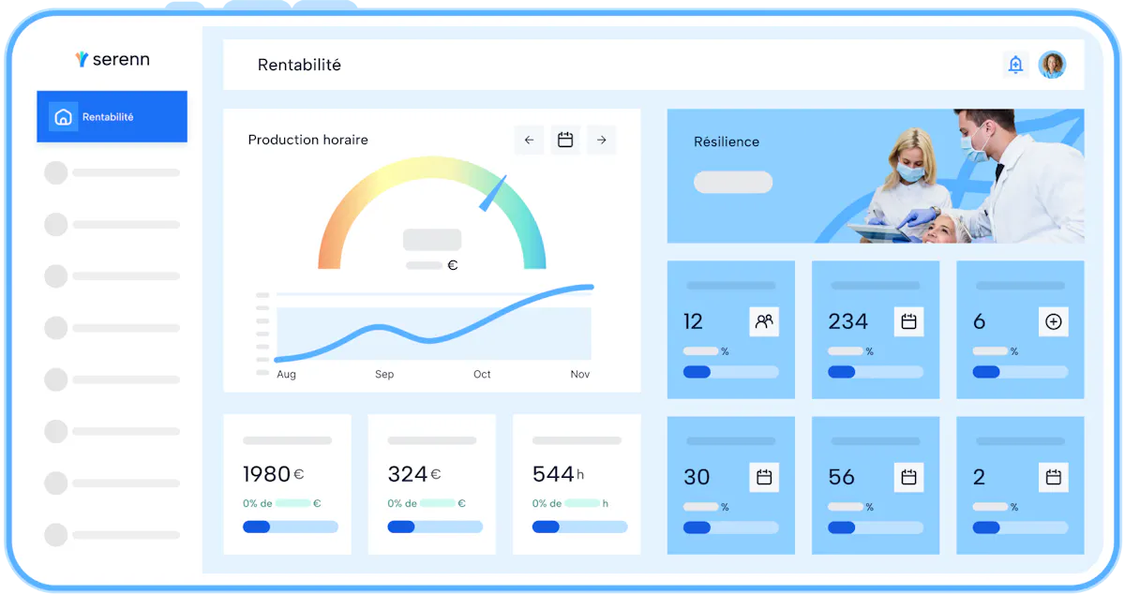The height and width of the screenshot is (594, 1125).
Task: Click the home icon in the sidebar
Action: pos(63,117)
